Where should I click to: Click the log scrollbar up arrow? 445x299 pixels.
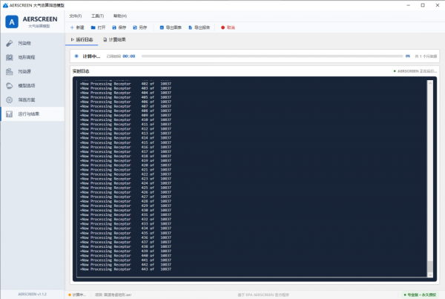point(430,83)
